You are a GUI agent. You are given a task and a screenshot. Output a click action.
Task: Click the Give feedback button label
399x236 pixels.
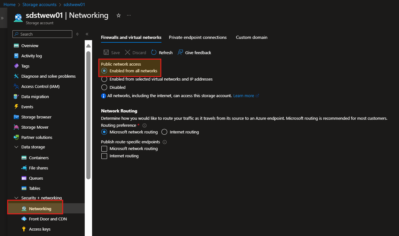(198, 53)
